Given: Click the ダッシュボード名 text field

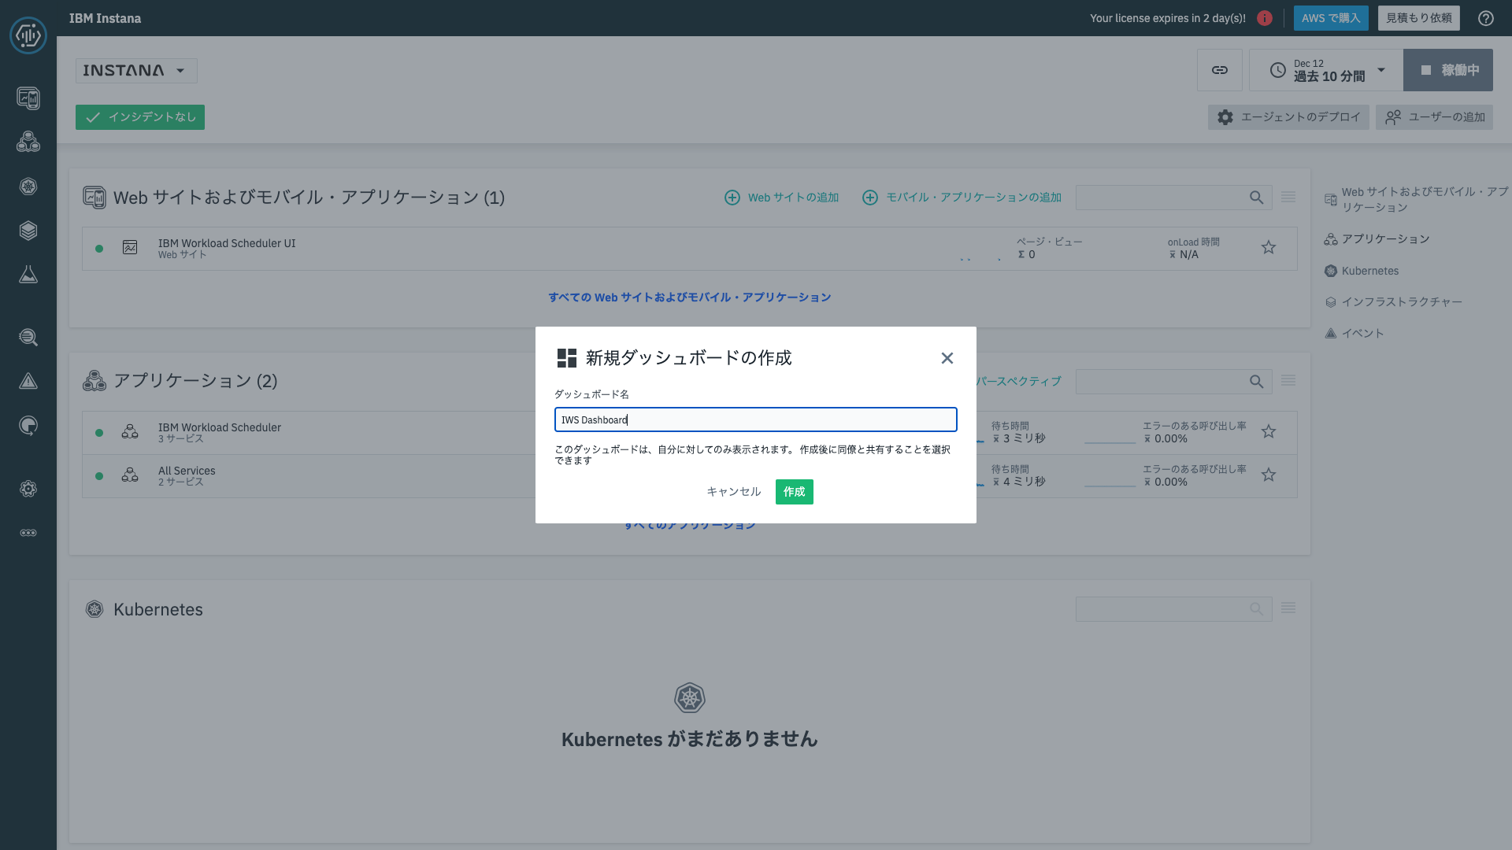Looking at the screenshot, I should pos(755,419).
